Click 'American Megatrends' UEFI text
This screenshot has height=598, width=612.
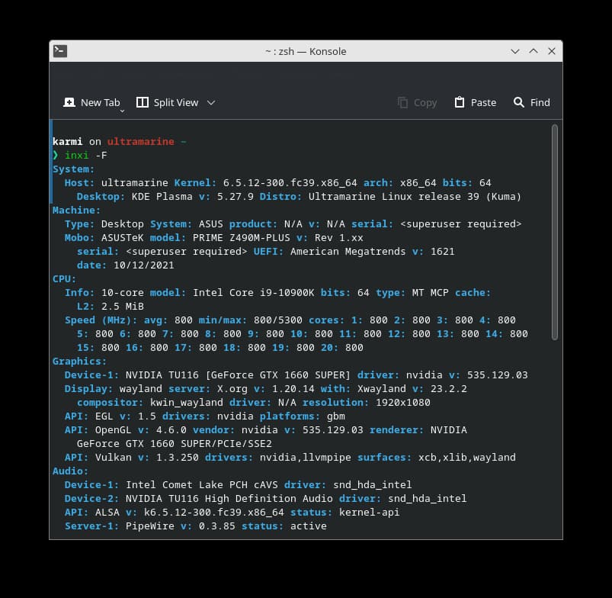point(348,252)
